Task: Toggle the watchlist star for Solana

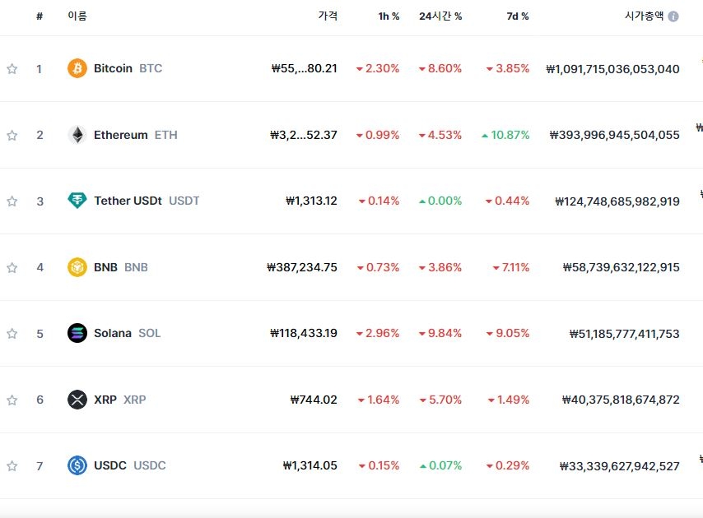Action: coord(12,334)
